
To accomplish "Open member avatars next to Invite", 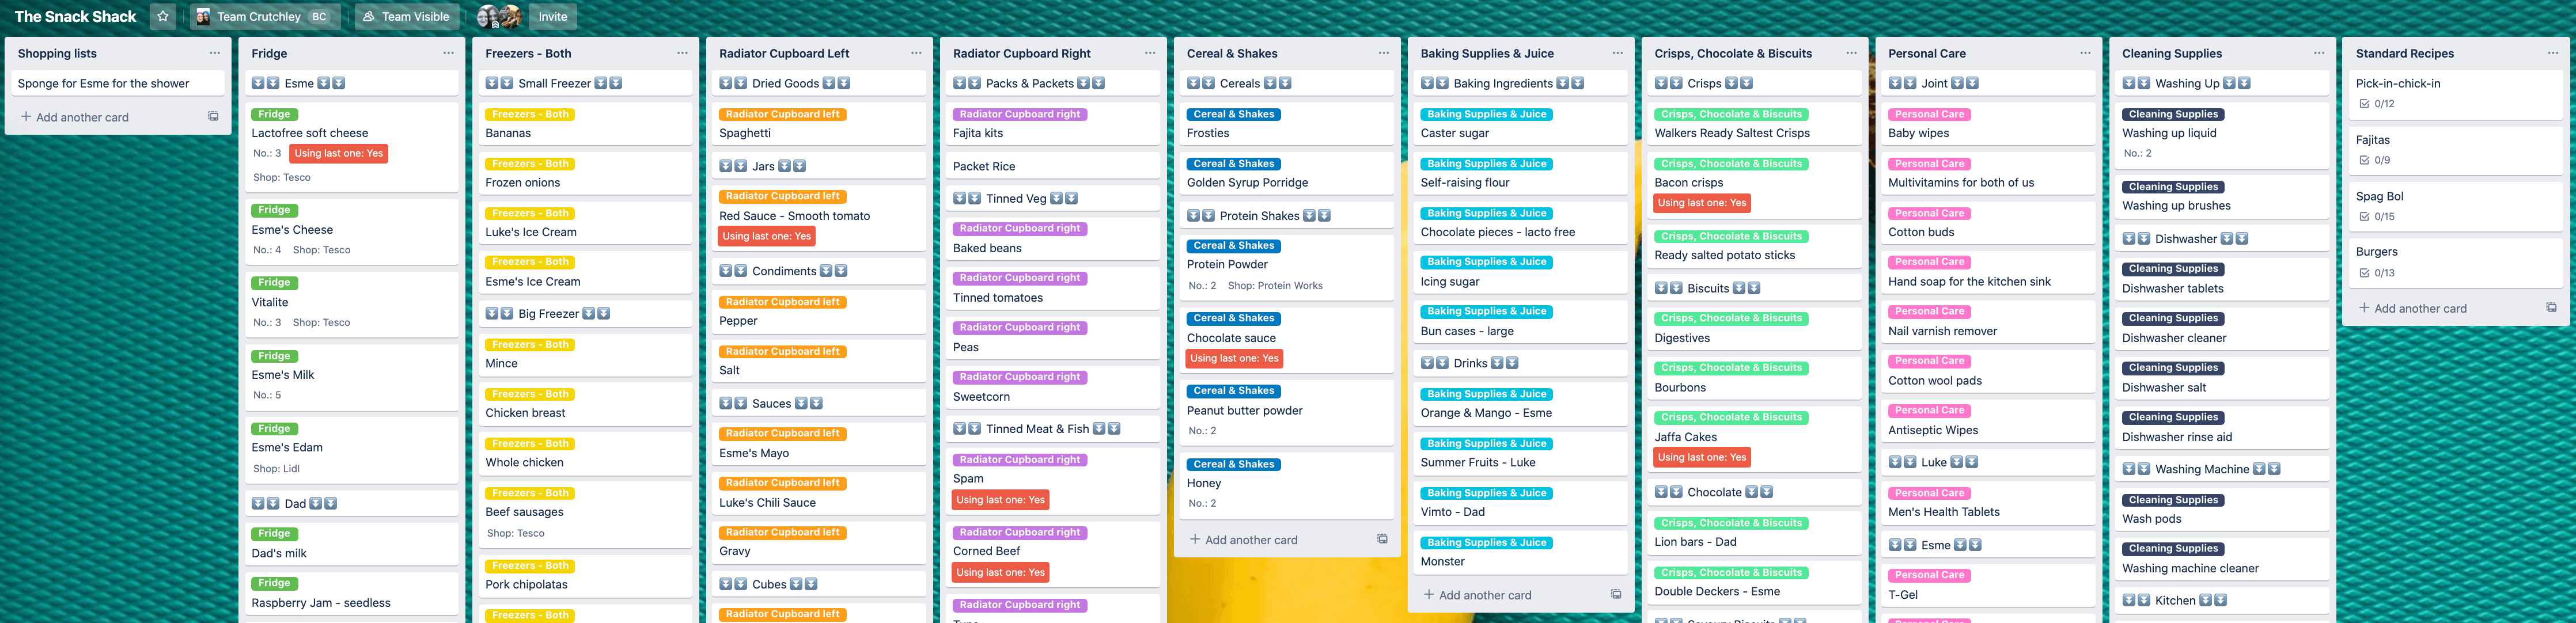I will click(499, 16).
